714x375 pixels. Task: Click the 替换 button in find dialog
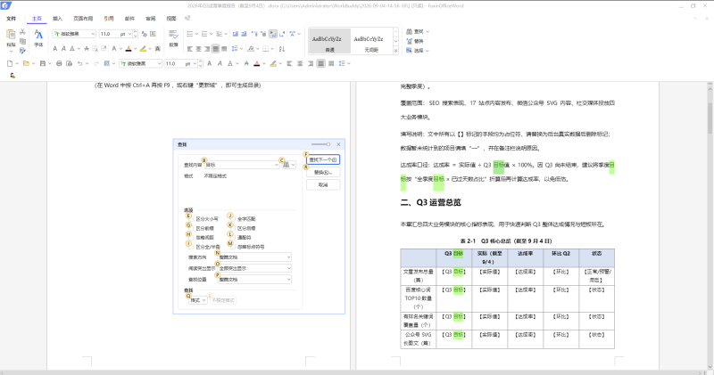(323, 172)
